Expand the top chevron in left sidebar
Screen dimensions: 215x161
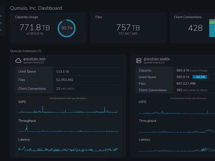[x=1, y=16]
